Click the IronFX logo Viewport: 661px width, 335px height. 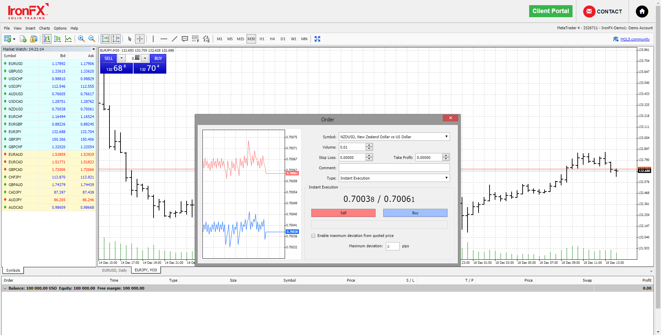[x=28, y=11]
